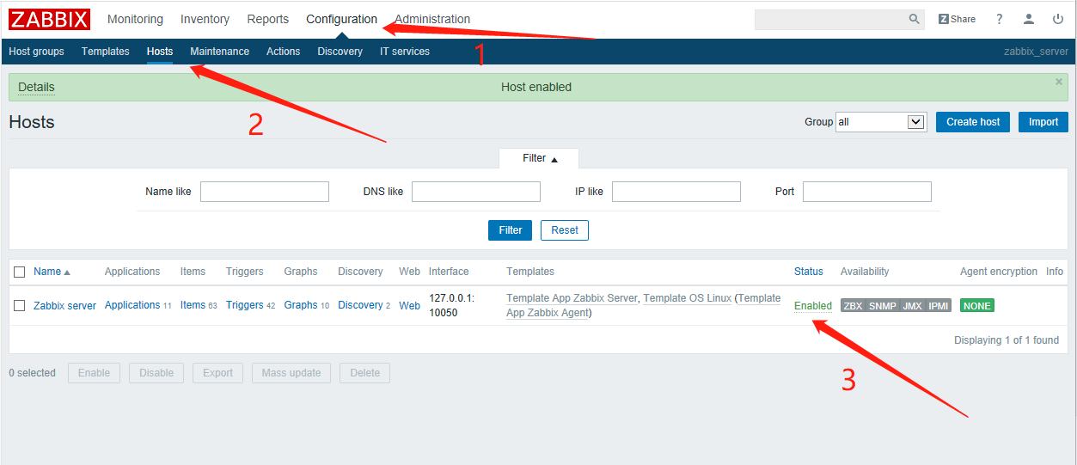The width and height of the screenshot is (1077, 465).
Task: Open the Zabbix server host link
Action: [x=64, y=306]
